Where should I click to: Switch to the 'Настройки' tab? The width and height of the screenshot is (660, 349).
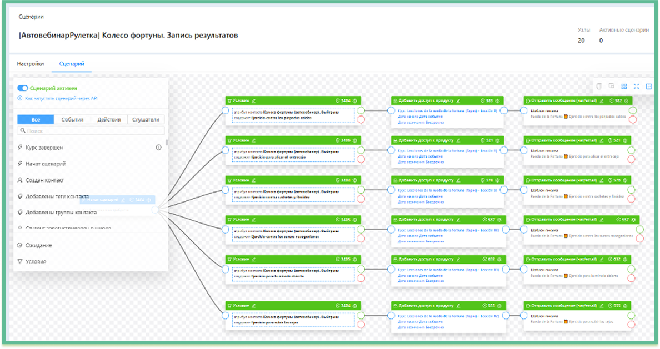pos(30,64)
